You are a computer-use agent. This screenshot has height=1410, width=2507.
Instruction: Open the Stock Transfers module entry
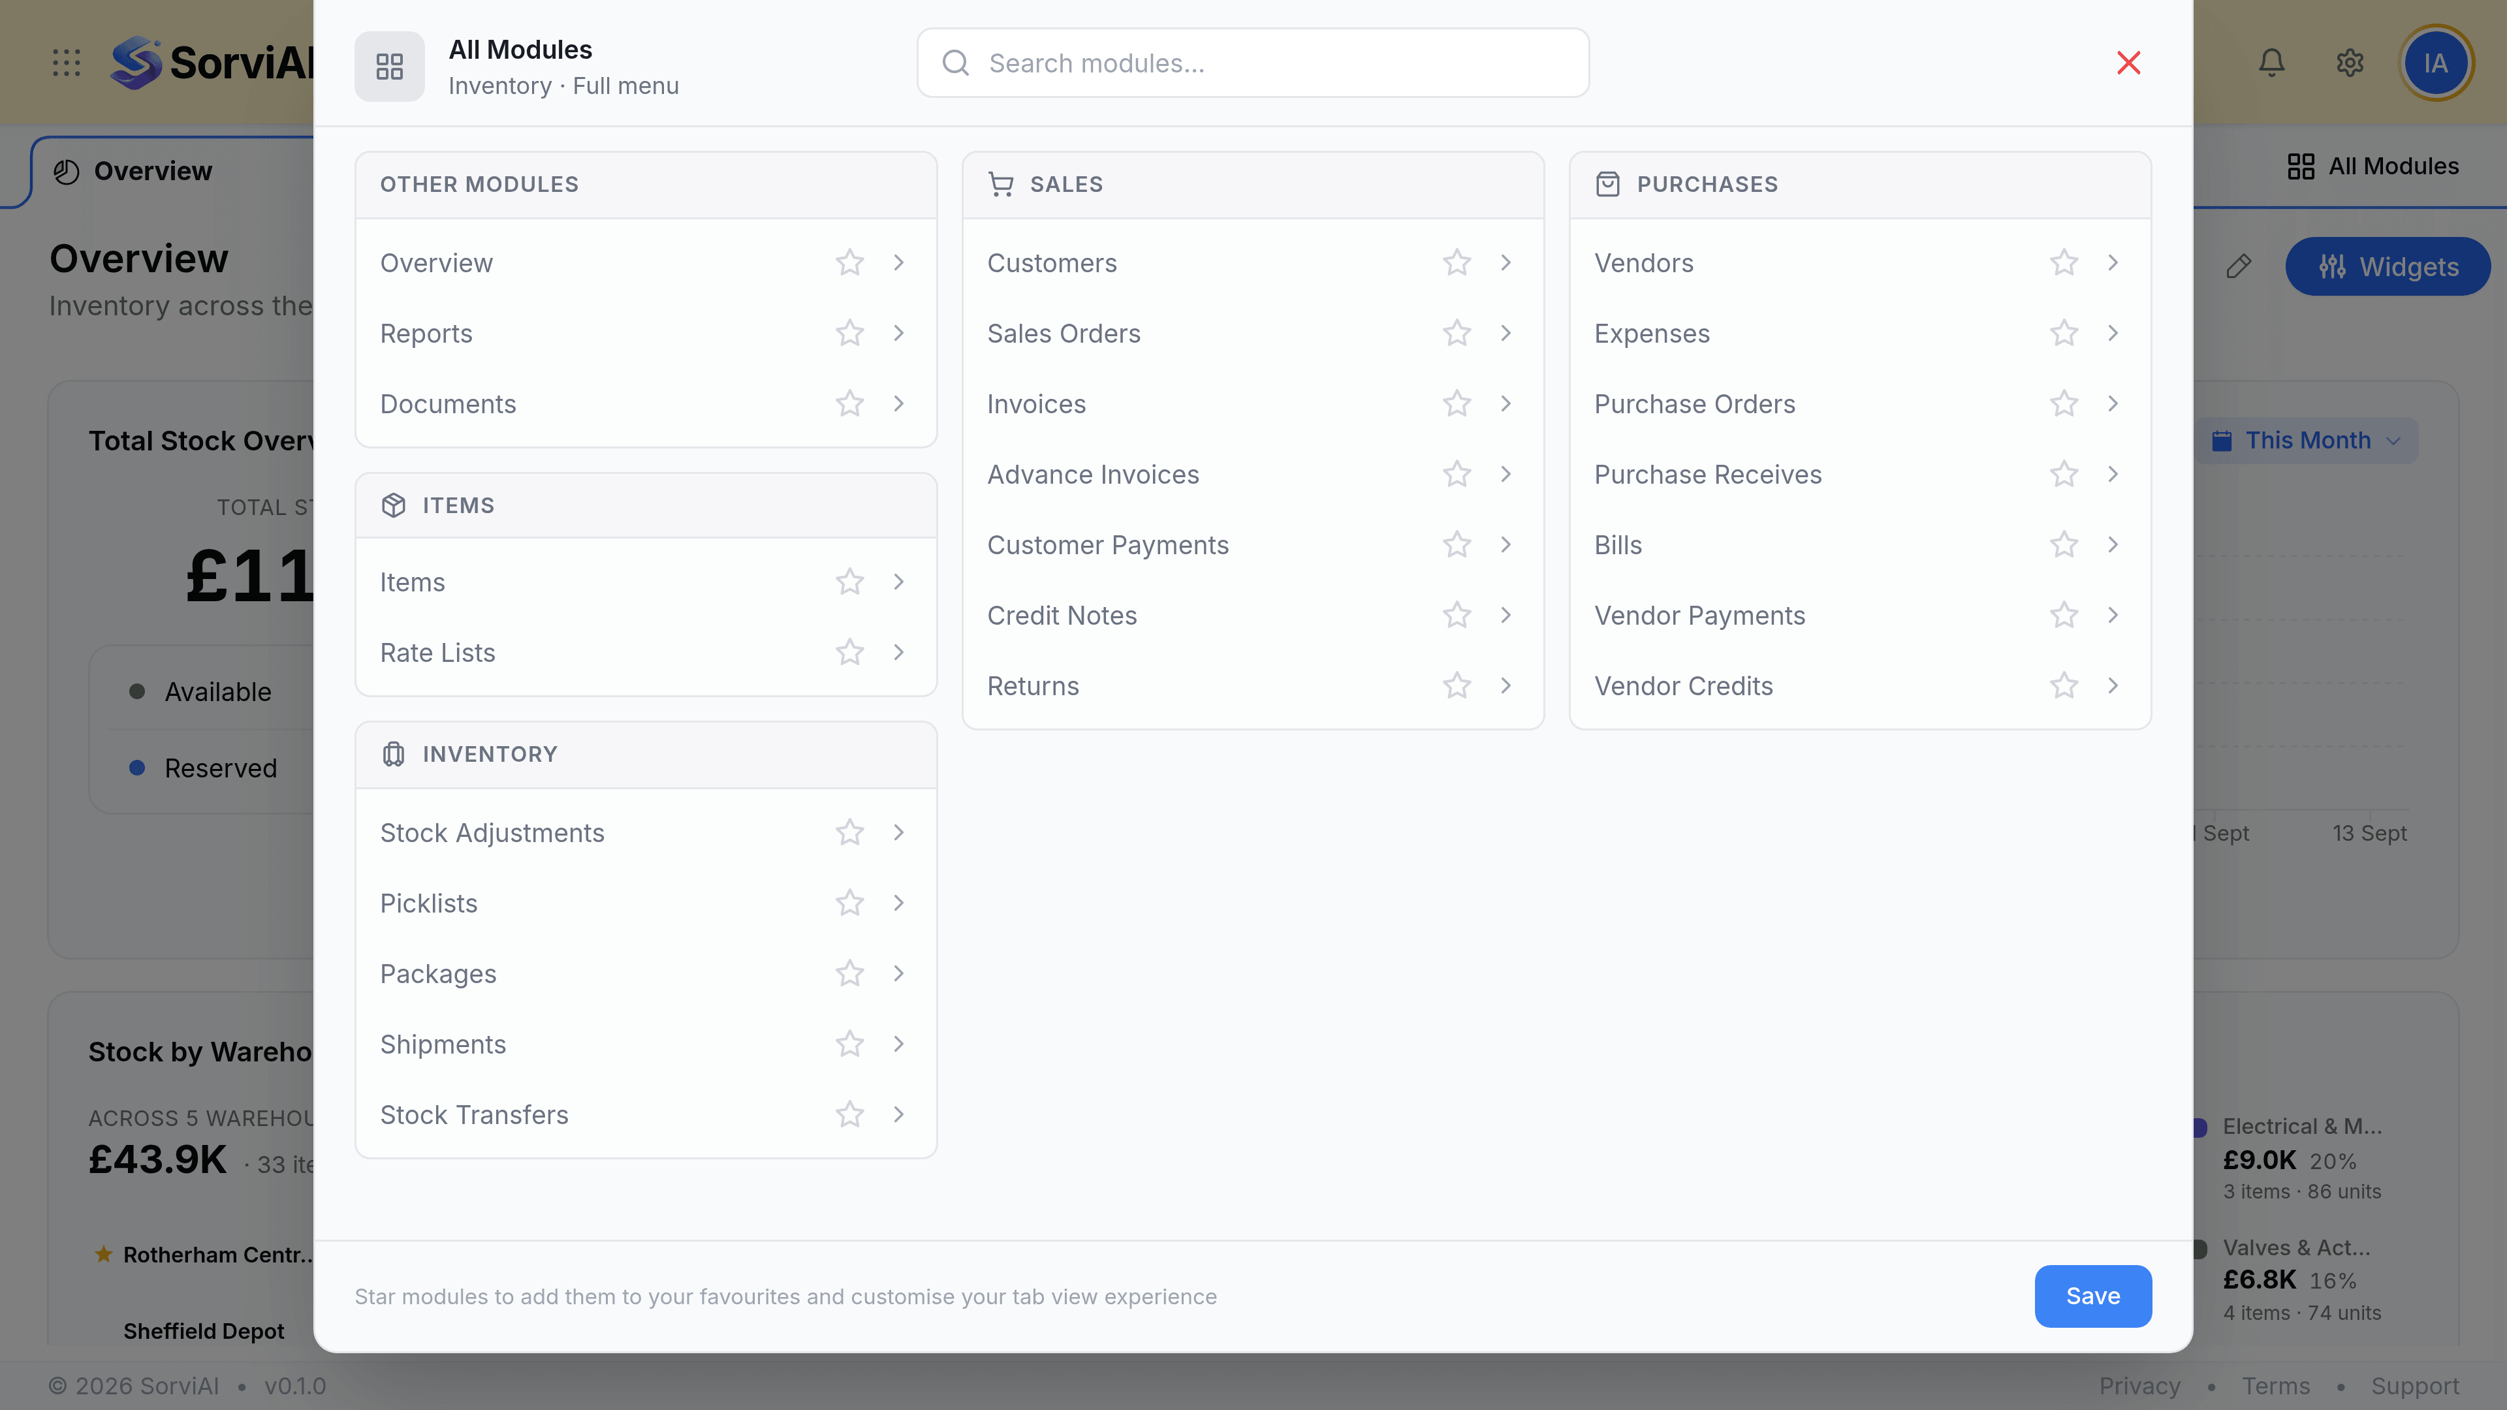[x=645, y=1115]
